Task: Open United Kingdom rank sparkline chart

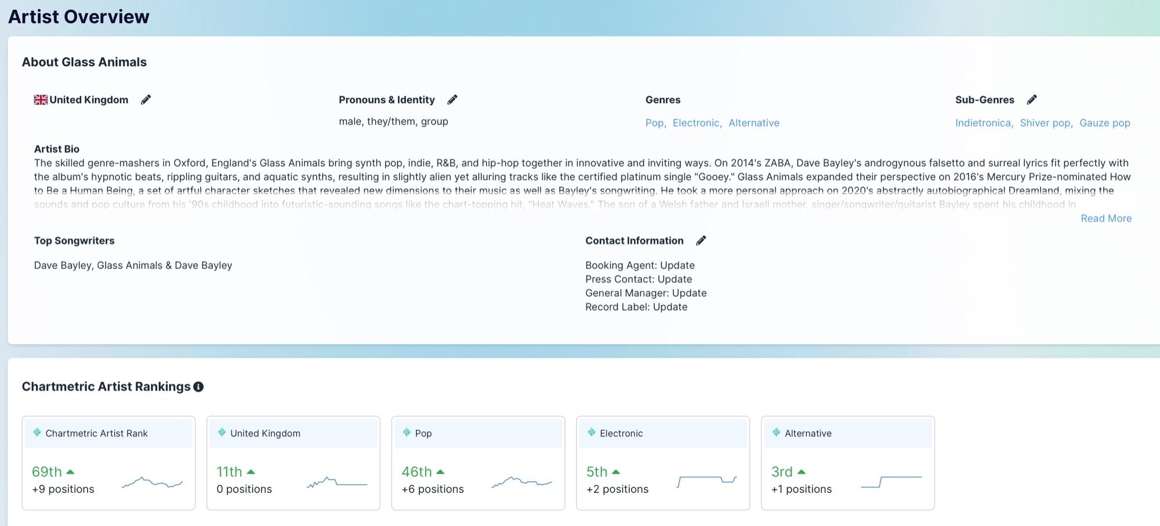Action: [337, 482]
